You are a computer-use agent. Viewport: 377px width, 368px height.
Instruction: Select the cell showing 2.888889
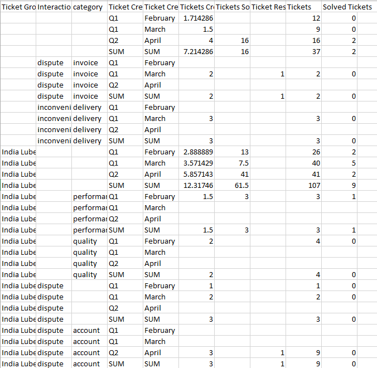click(x=197, y=152)
